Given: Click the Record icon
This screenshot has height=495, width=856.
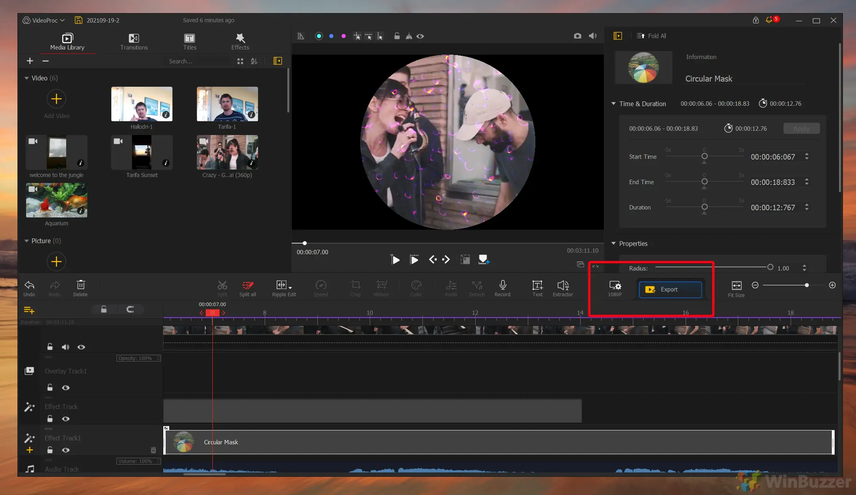Looking at the screenshot, I should click(x=502, y=288).
